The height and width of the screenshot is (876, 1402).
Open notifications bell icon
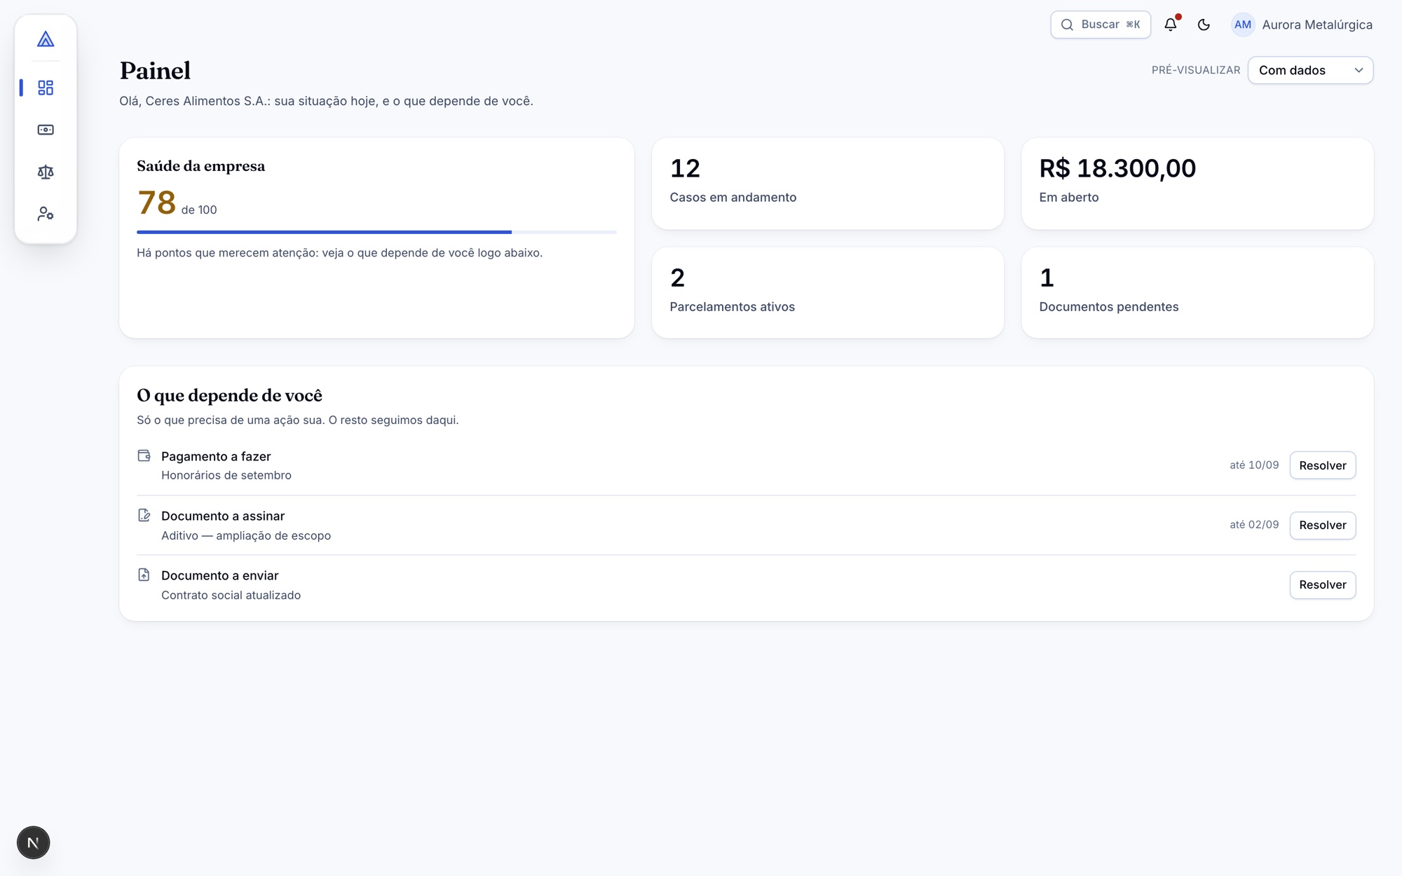[1171, 25]
